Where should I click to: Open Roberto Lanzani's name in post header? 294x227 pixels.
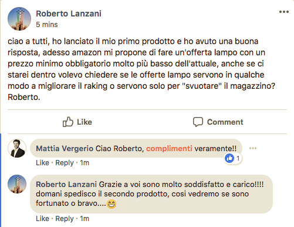click(x=69, y=14)
